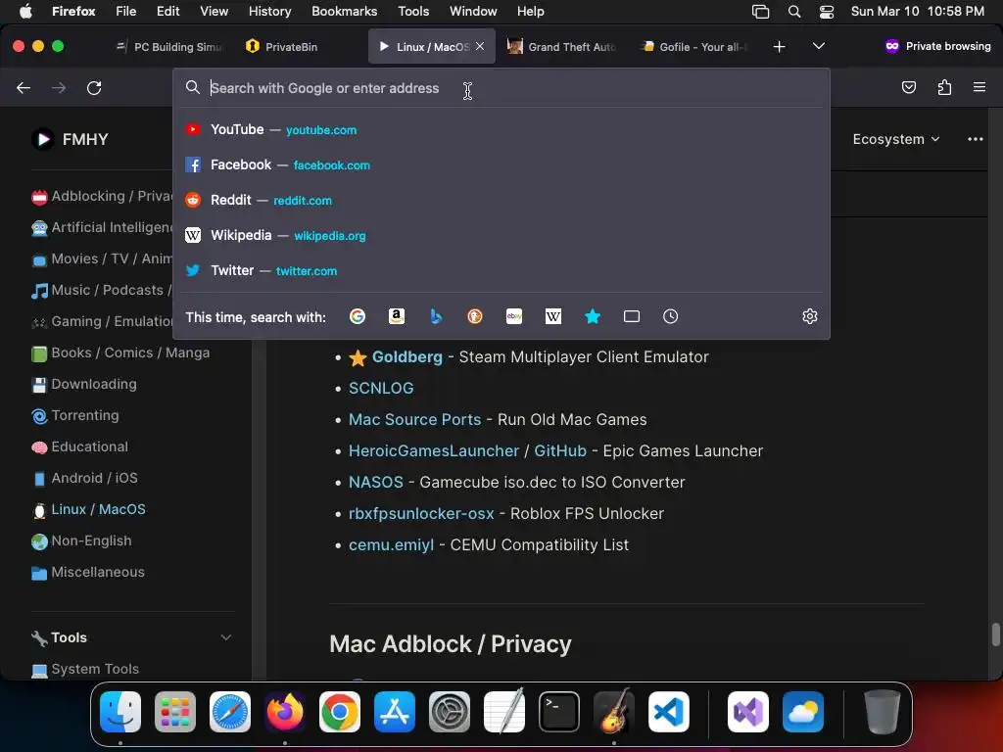This screenshot has height=752, width=1003.
Task: Open the cemu.emiyl link
Action: [x=391, y=544]
